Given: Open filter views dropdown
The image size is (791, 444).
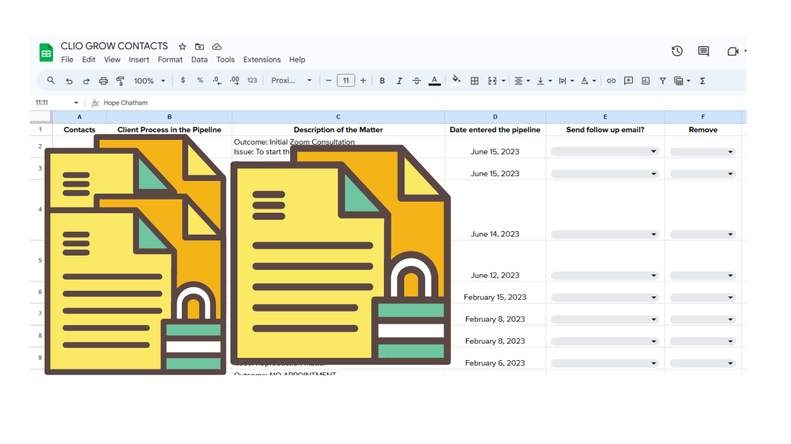Looking at the screenshot, I should tap(683, 81).
